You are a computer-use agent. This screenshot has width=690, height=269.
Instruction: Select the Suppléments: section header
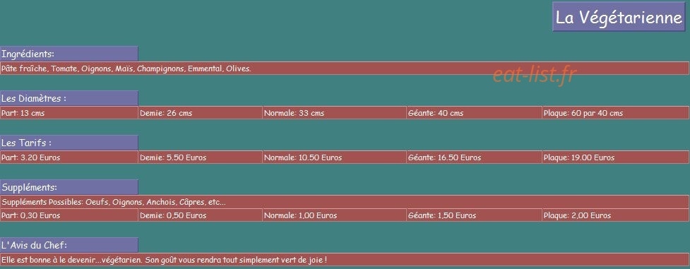point(69,187)
